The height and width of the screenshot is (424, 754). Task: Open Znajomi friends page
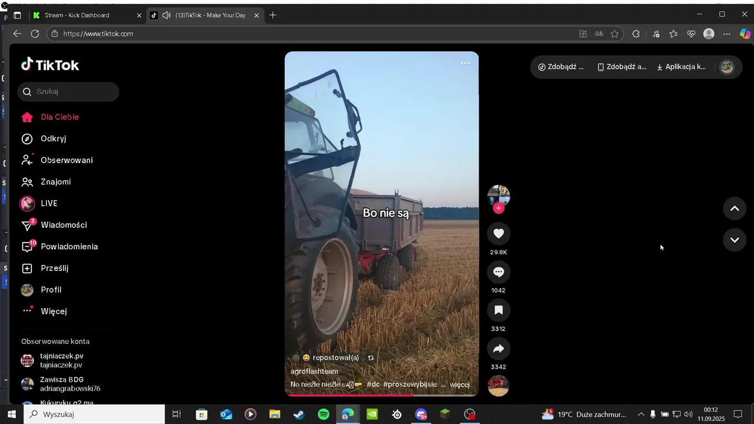pyautogui.click(x=46, y=182)
